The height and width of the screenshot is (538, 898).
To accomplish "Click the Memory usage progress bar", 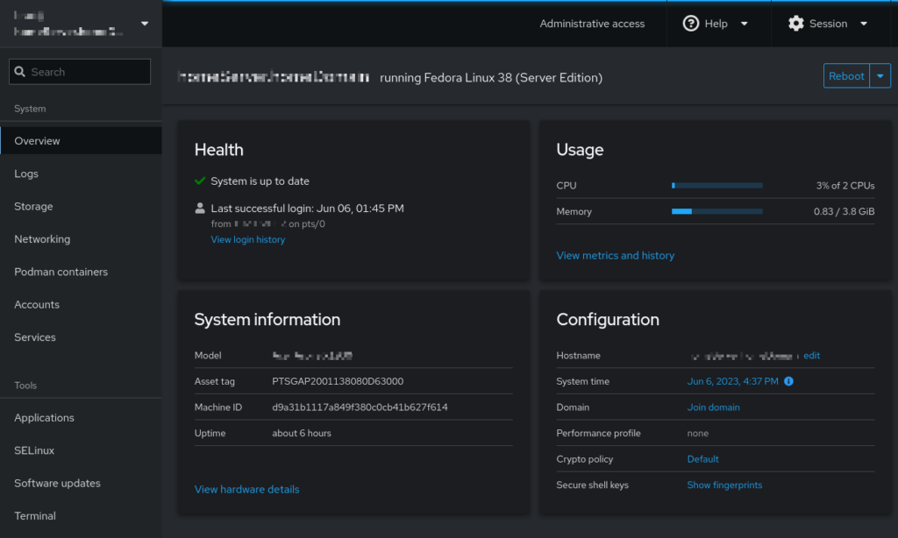I will point(716,212).
